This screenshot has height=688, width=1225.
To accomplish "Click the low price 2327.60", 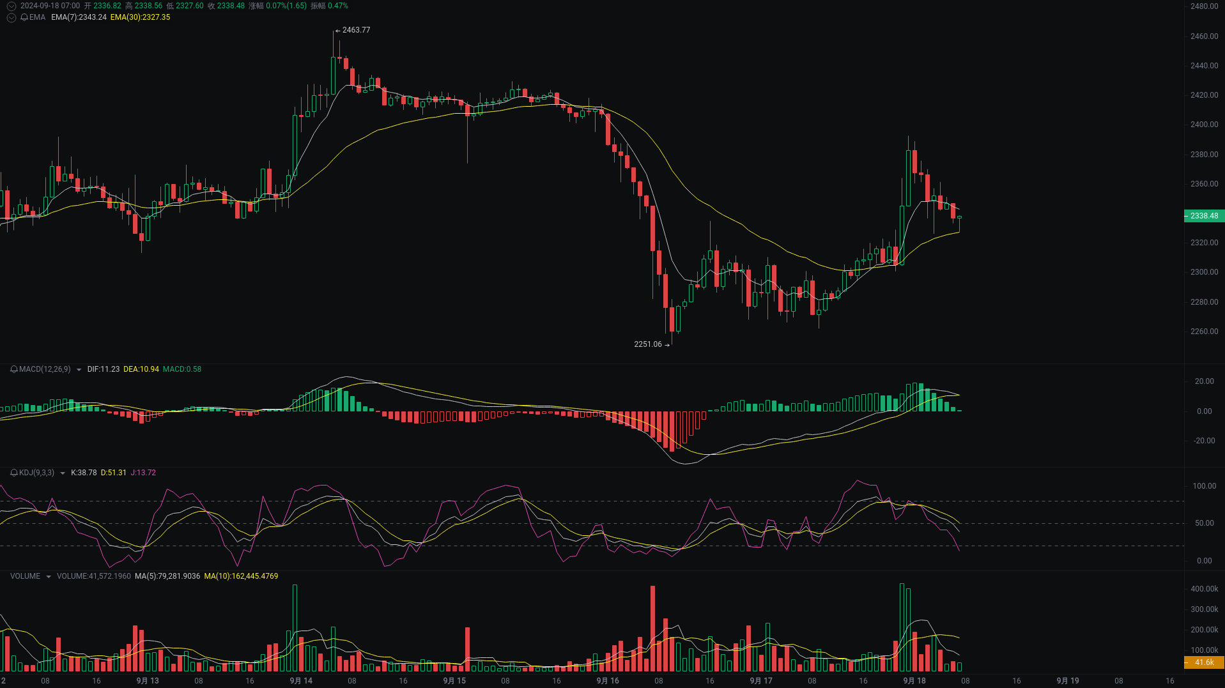I will point(190,6).
